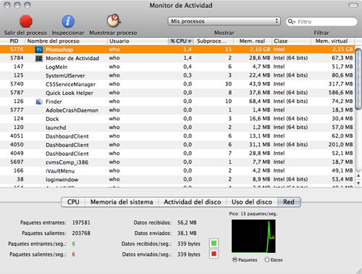Image resolution: width=362 pixels, height=274 pixels.
Task: Select the Paquetes radio button
Action: pos(235,260)
